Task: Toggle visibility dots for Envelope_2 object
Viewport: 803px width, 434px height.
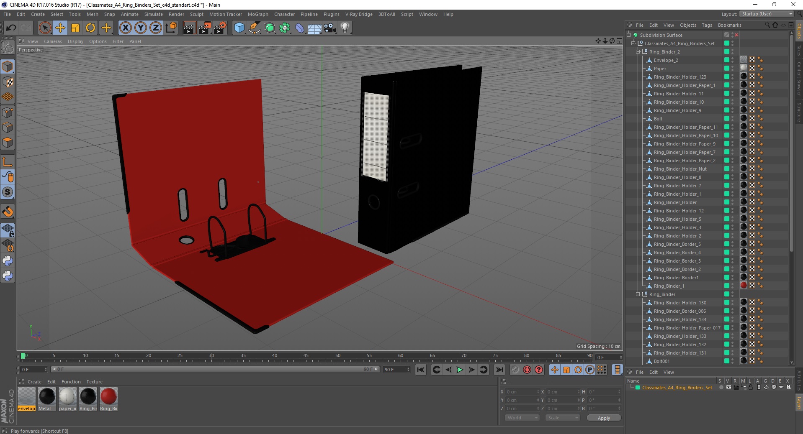Action: (x=732, y=60)
